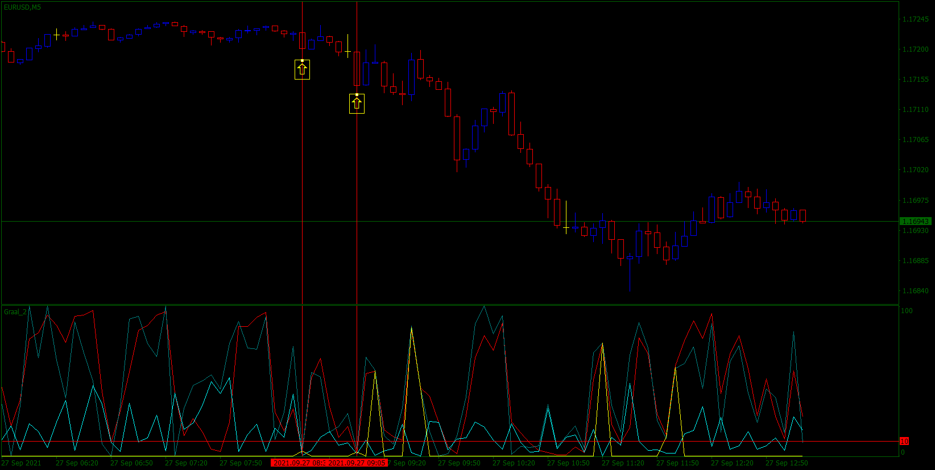Screen dimensions: 935x470
Task: Click the 27 Sep 07:20 time axis label
Action: pyautogui.click(x=186, y=463)
